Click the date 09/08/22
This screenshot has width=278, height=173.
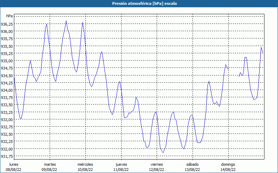tap(49, 170)
